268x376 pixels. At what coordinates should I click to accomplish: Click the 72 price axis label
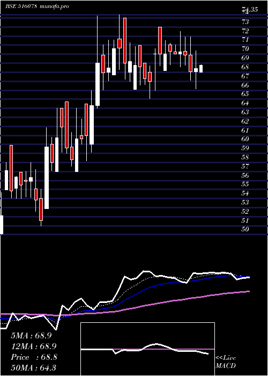[x=245, y=31]
